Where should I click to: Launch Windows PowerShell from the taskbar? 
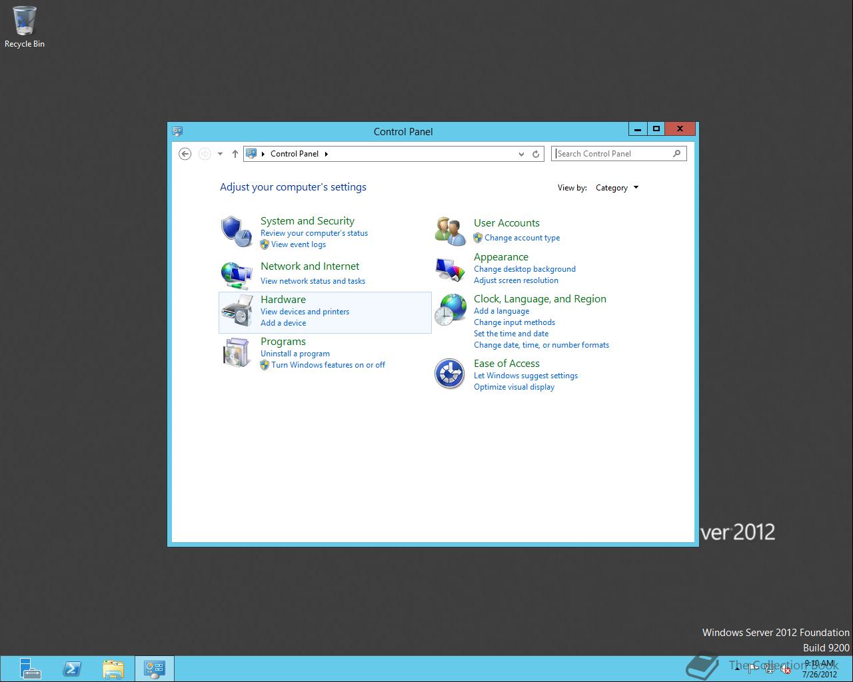pos(72,669)
